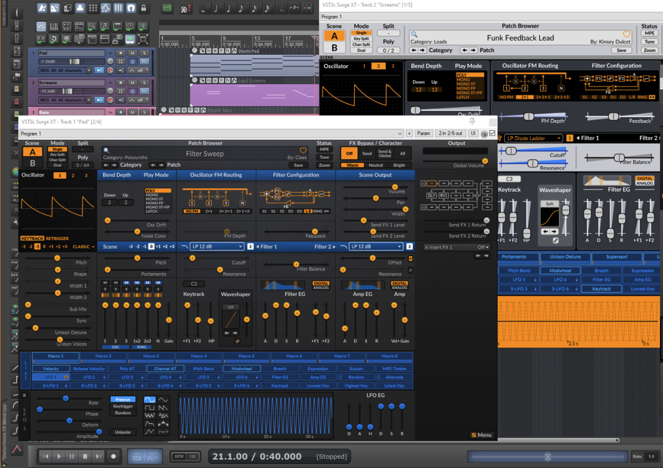Open the Pad track automation mode 'off' dropdown

pos(139,71)
